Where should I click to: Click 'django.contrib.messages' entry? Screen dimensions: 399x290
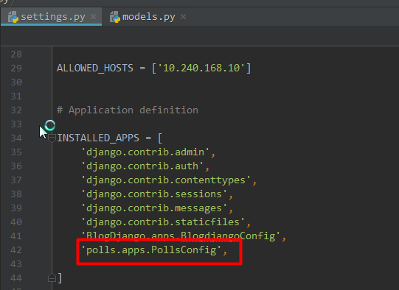153,208
